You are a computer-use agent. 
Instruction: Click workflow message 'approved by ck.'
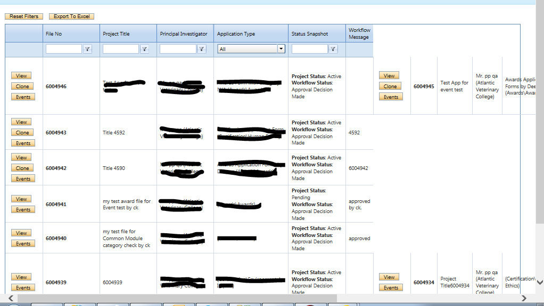pyautogui.click(x=359, y=204)
